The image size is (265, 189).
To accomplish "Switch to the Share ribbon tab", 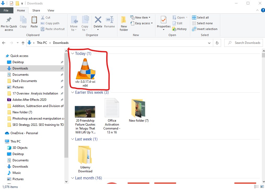I will click(x=36, y=10).
